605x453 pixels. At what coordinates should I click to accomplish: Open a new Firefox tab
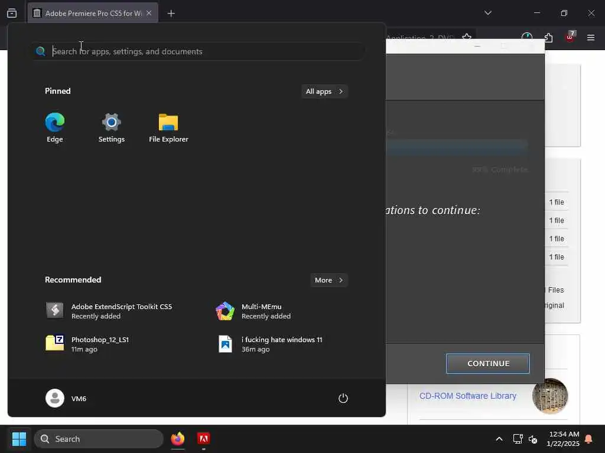pos(171,14)
